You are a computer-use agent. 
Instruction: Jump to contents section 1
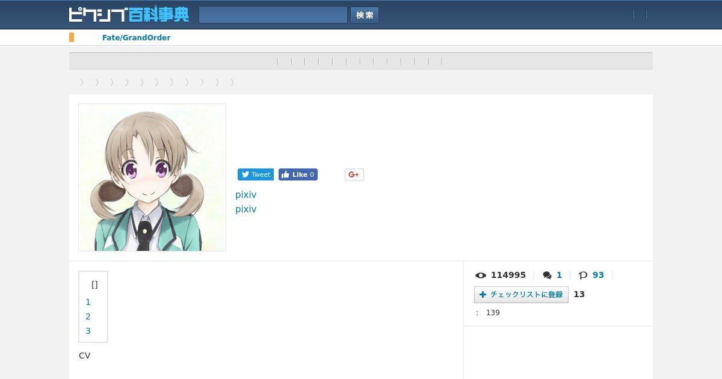point(88,302)
